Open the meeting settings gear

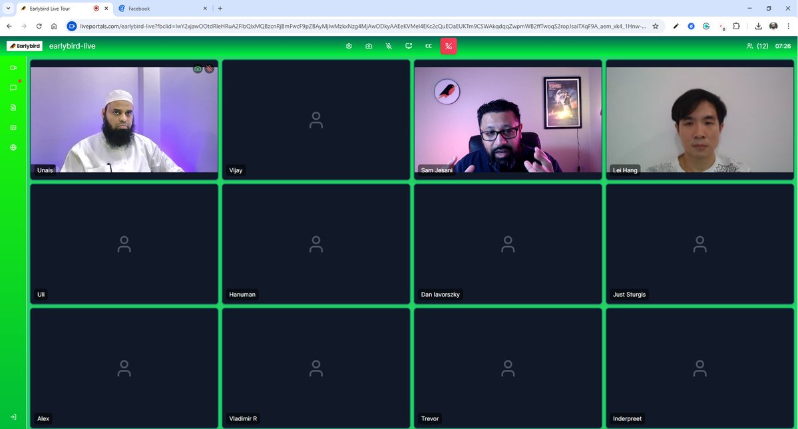click(348, 46)
